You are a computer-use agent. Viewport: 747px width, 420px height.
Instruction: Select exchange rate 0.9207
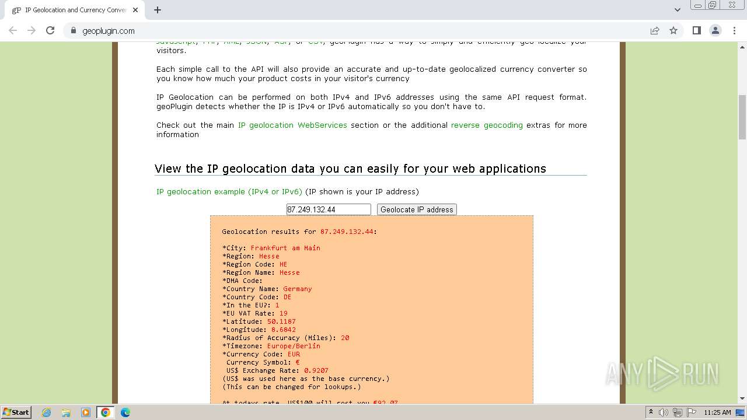[316, 370]
